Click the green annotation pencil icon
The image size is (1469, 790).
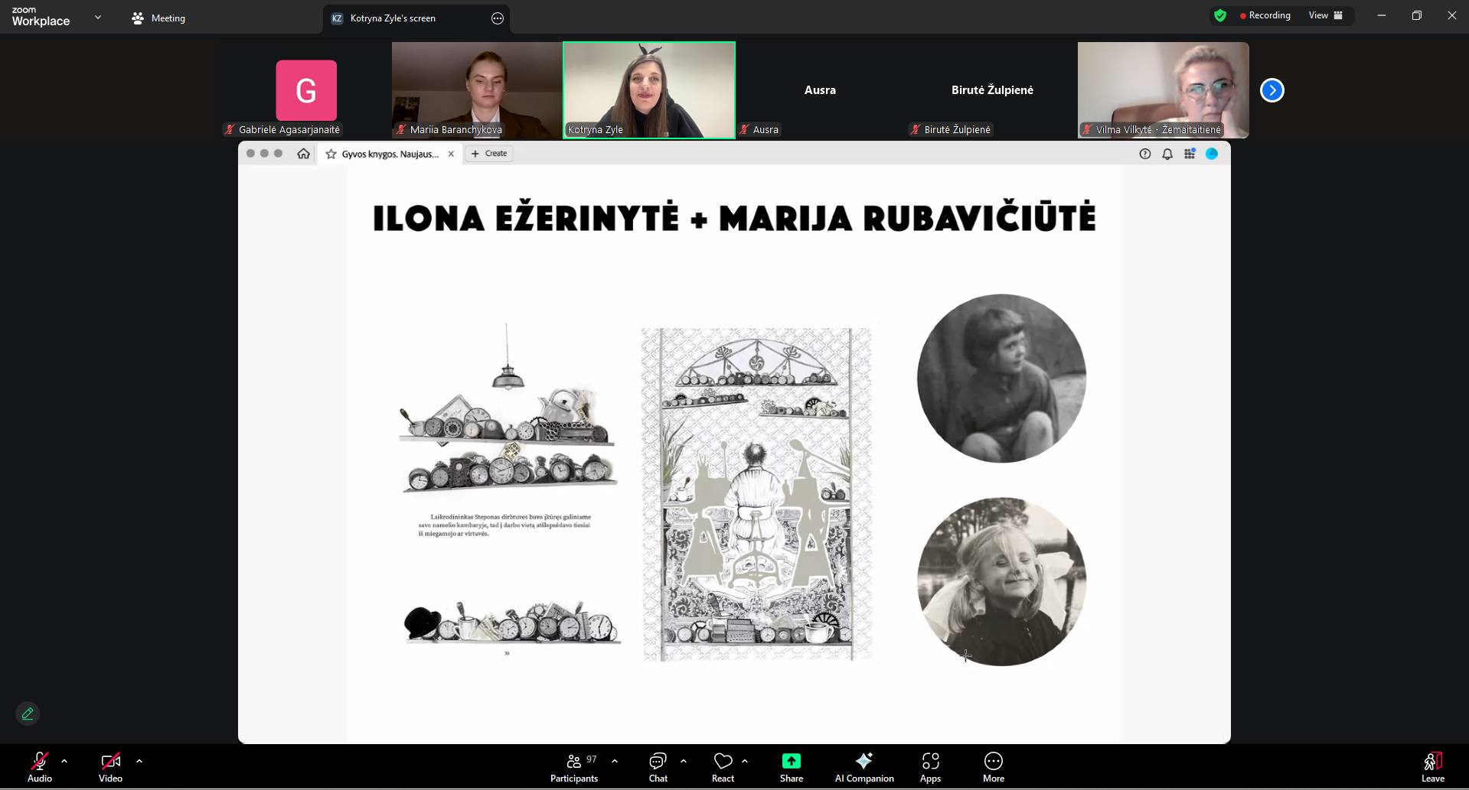[28, 714]
